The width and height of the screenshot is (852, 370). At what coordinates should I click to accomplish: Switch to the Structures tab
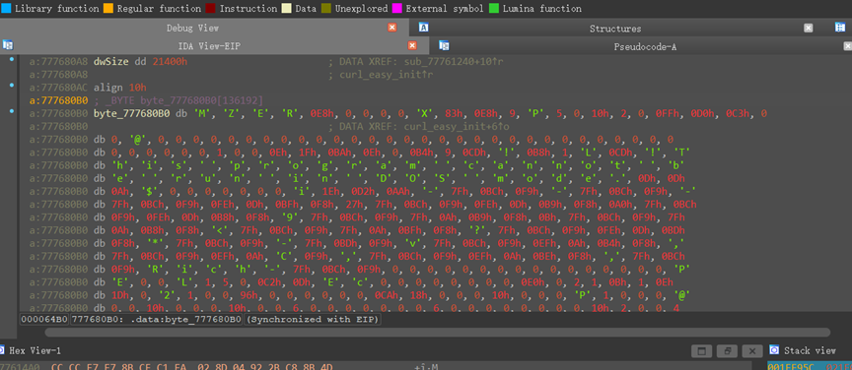tap(615, 29)
